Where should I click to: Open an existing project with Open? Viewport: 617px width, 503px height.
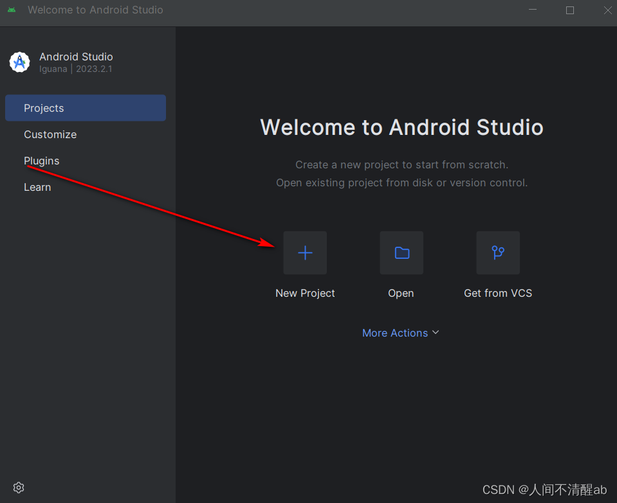[x=401, y=293]
